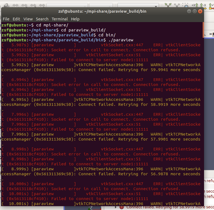
Task: Open the Terminal menu in the menu bar
Action: [x=59, y=19]
